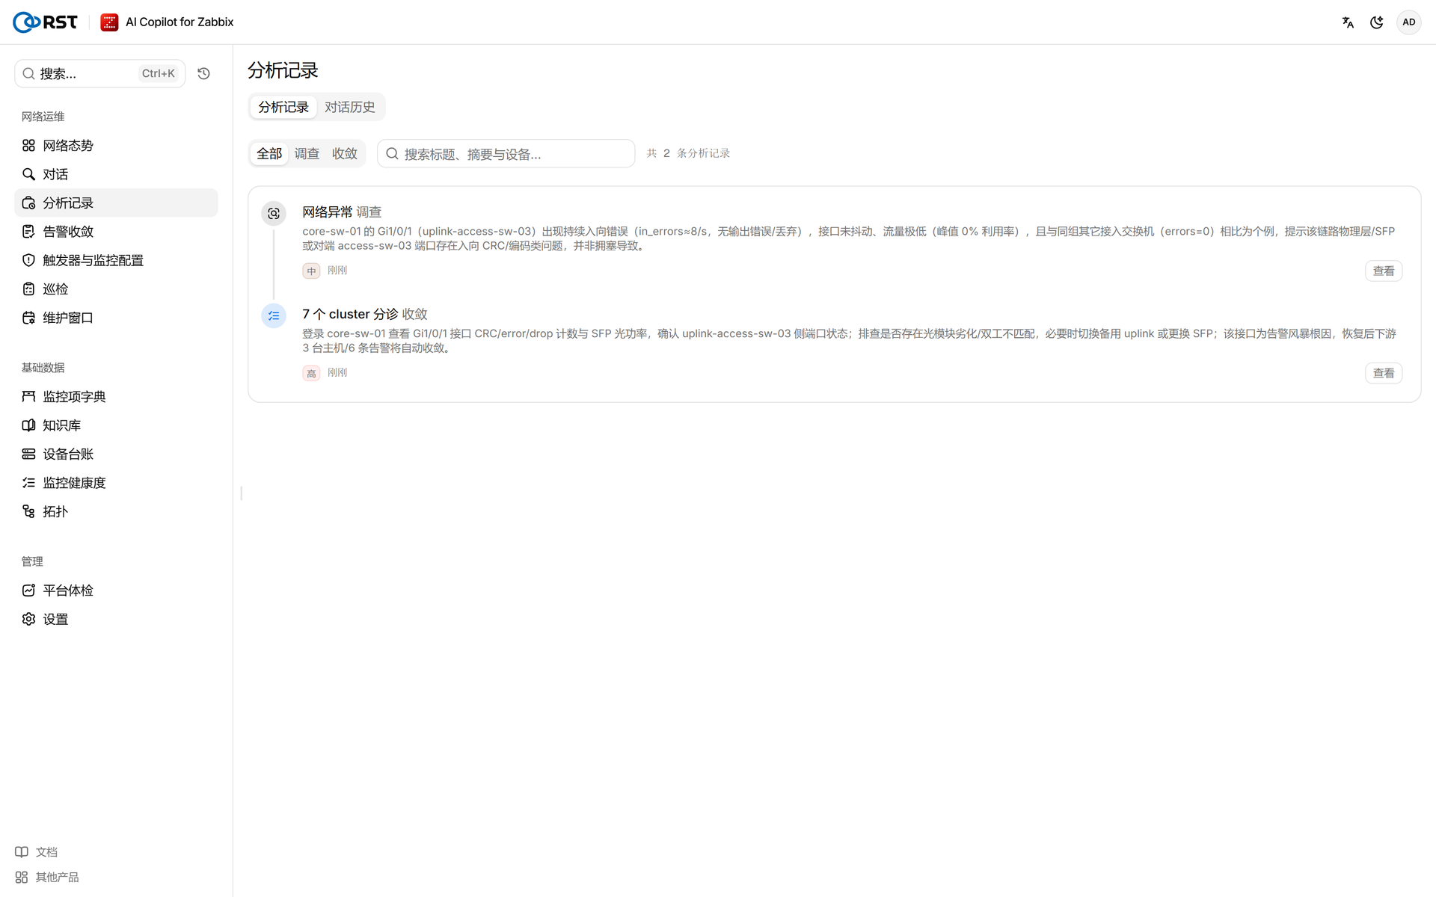Open the RST logo home link
The image size is (1436, 897).
pyautogui.click(x=45, y=22)
